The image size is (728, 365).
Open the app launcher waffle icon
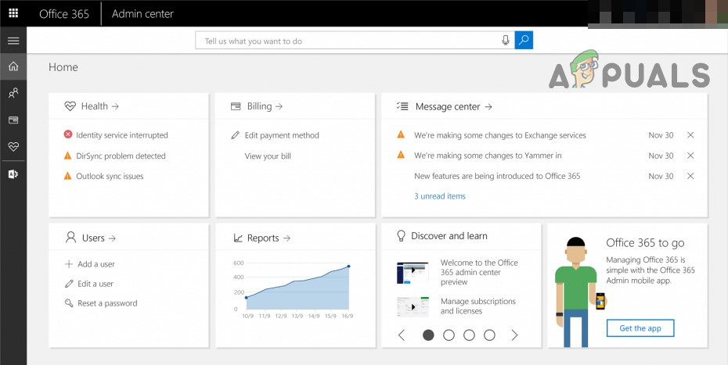click(x=13, y=13)
